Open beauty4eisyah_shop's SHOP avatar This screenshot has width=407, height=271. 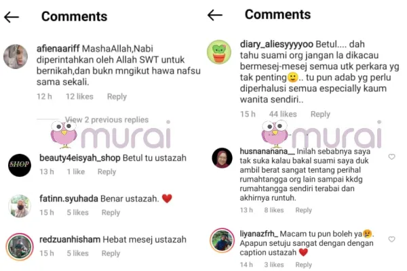coord(20,165)
